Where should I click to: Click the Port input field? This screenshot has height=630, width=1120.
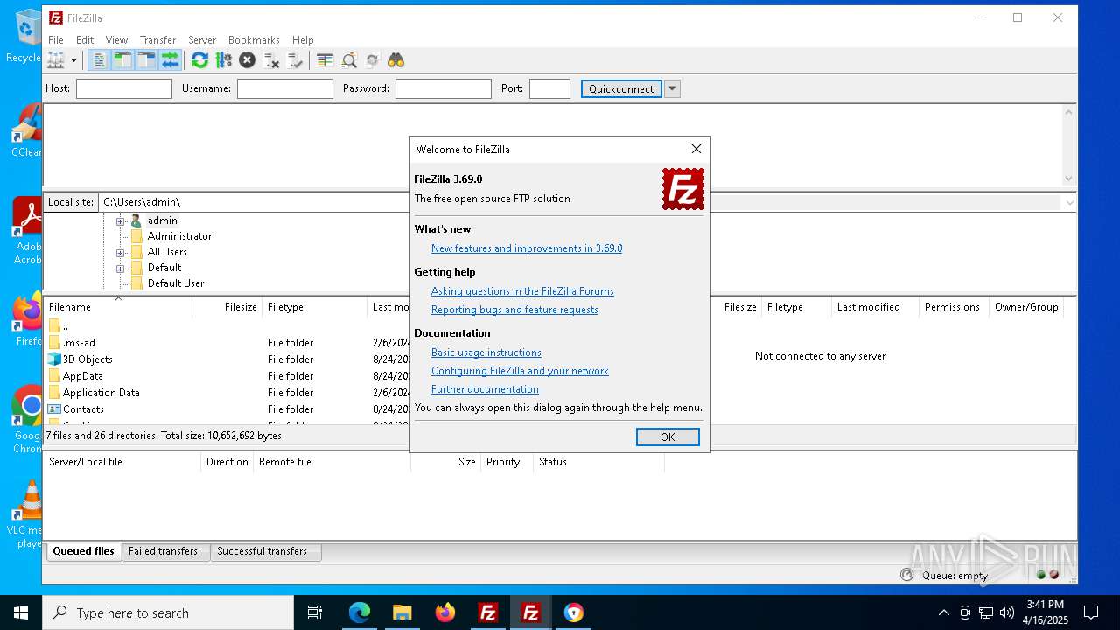point(550,88)
